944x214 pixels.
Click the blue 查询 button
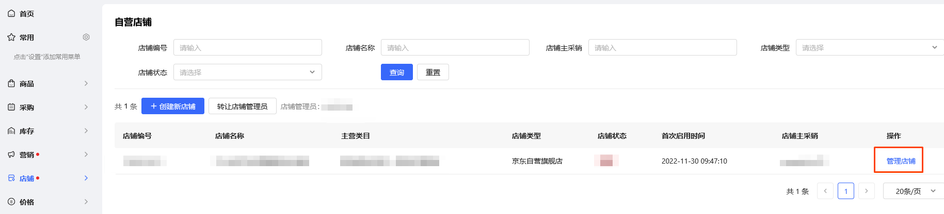coord(397,72)
